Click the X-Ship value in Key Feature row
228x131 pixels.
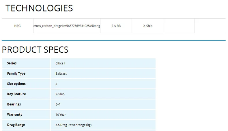coord(60,94)
